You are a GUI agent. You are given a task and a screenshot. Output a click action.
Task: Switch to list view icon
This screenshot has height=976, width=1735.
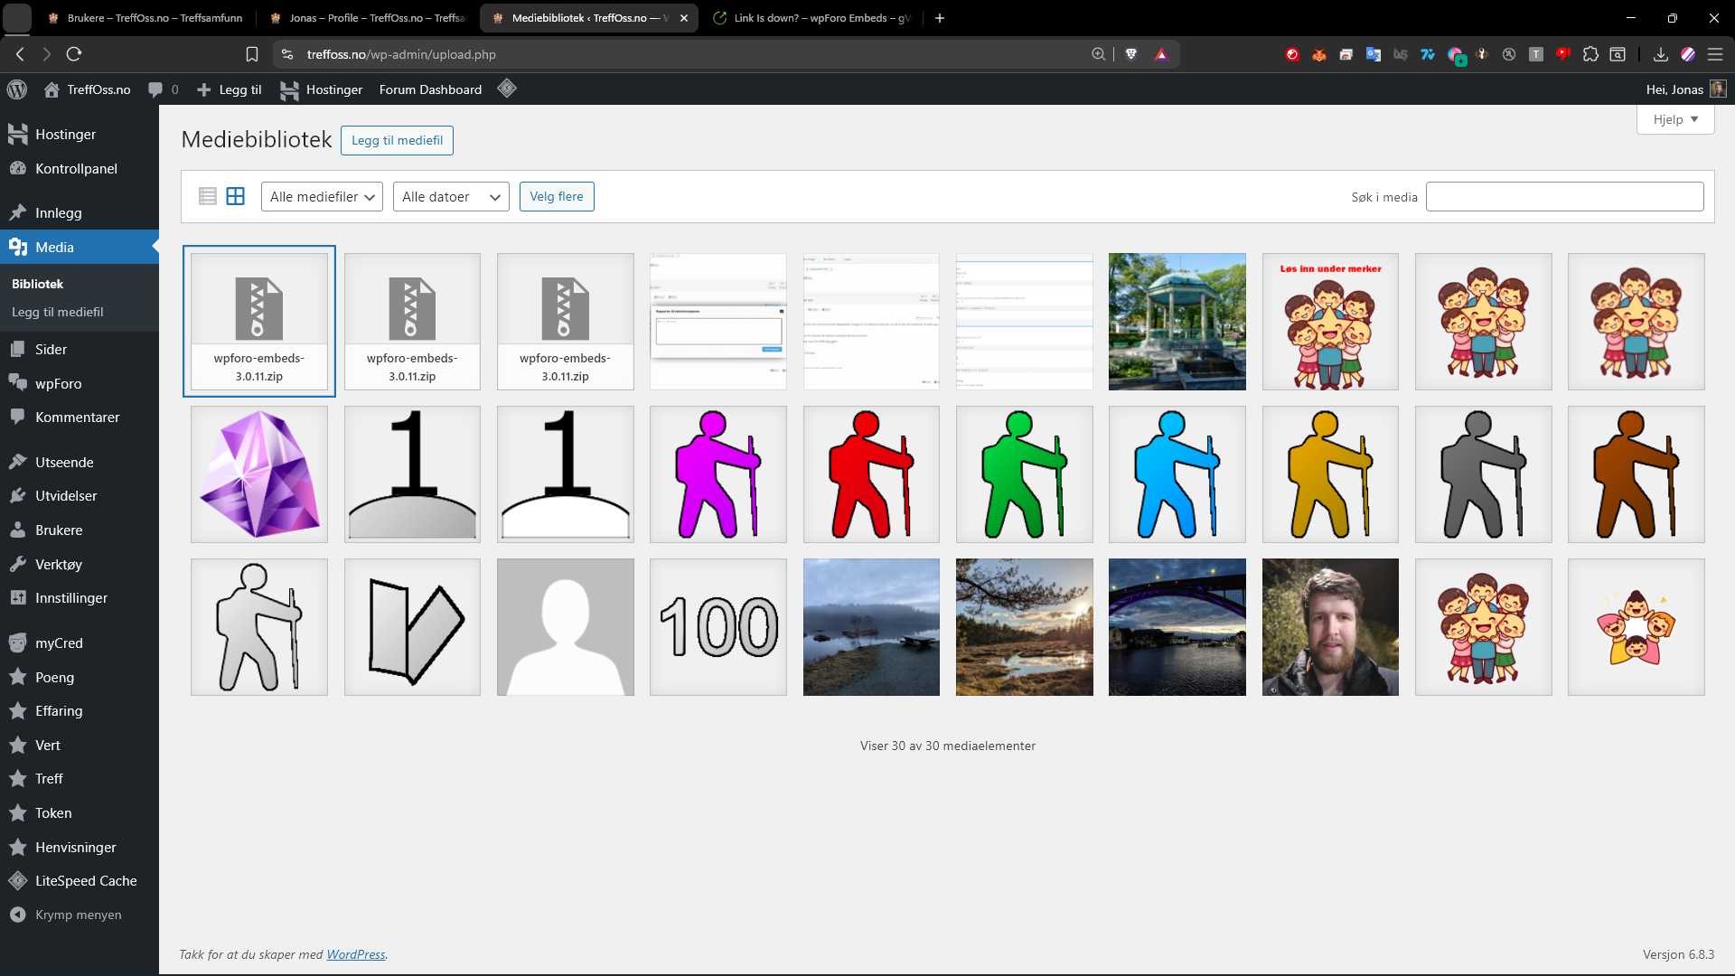[x=207, y=196]
